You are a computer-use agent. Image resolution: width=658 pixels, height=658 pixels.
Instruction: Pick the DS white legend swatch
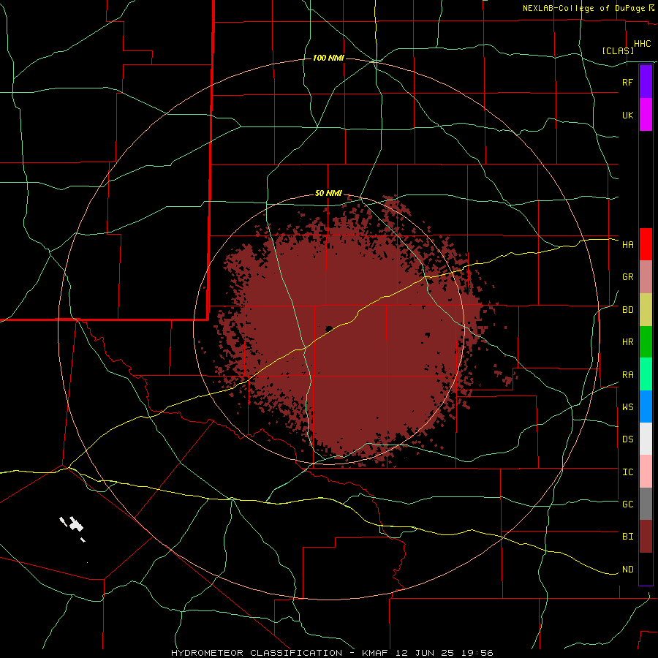tap(646, 439)
